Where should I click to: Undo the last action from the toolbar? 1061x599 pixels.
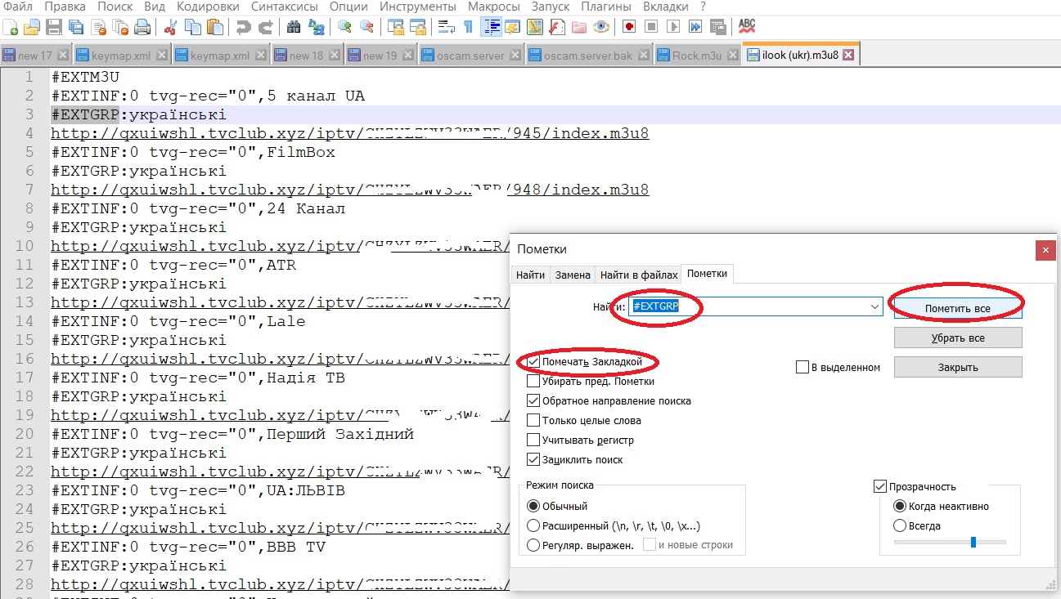[x=243, y=27]
